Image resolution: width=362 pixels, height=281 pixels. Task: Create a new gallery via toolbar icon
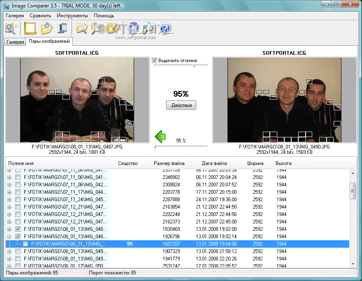(x=30, y=28)
